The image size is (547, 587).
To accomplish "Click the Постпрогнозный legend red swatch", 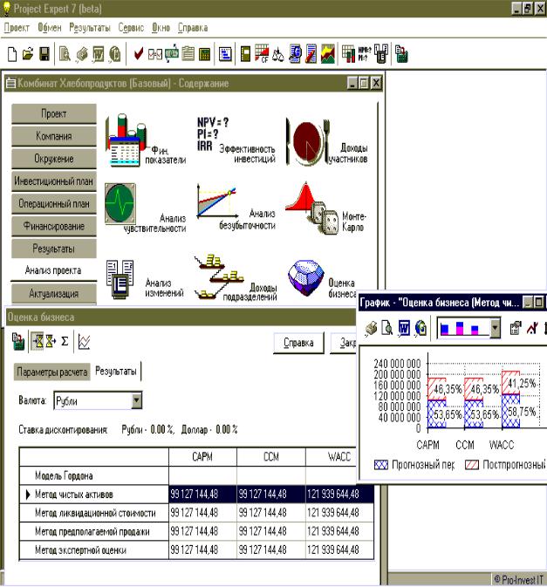I will click(x=472, y=465).
